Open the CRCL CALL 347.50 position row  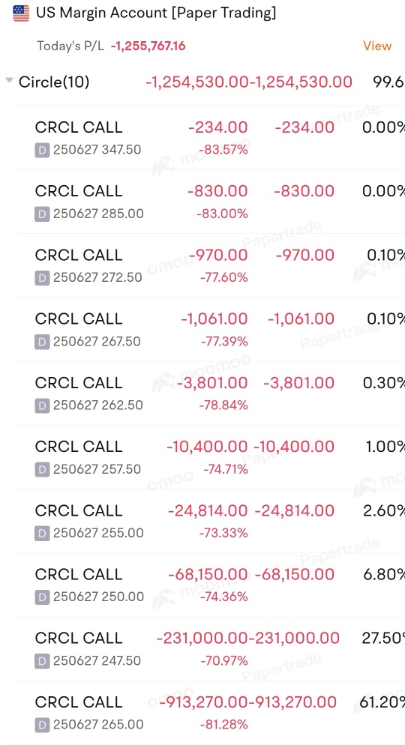tap(208, 138)
